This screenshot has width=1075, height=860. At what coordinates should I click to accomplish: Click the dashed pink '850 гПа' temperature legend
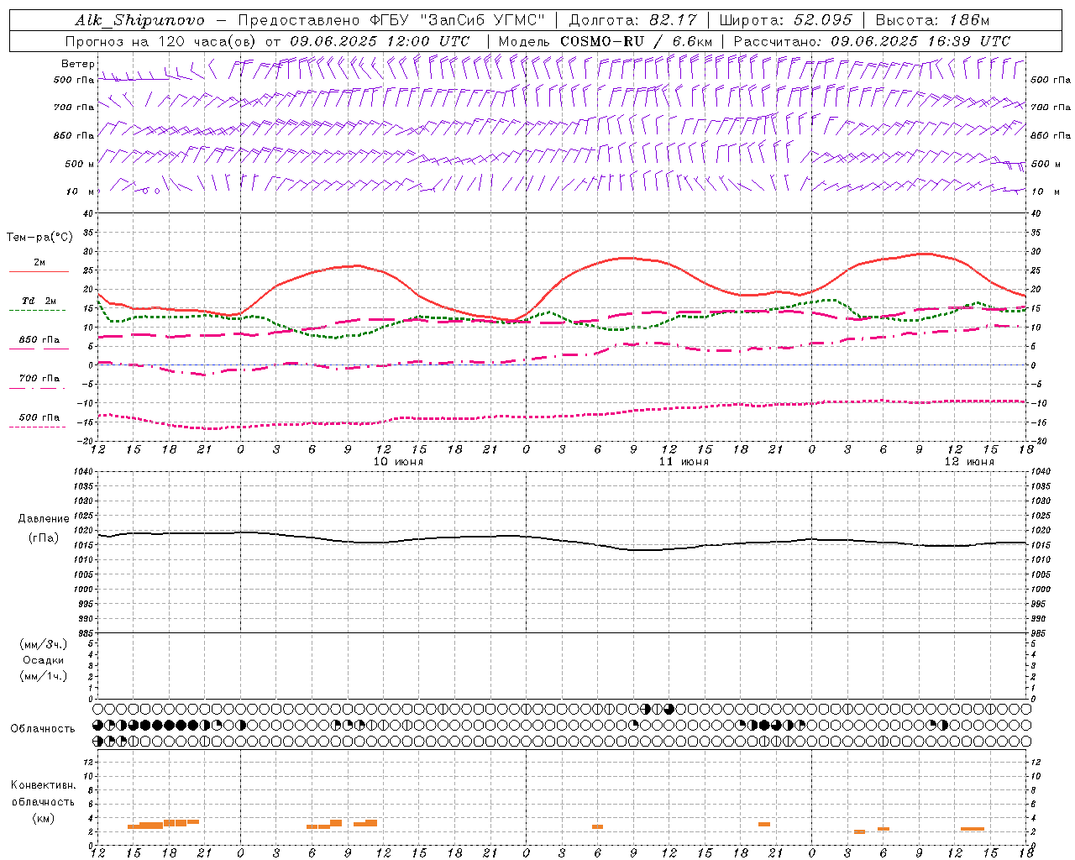point(39,340)
